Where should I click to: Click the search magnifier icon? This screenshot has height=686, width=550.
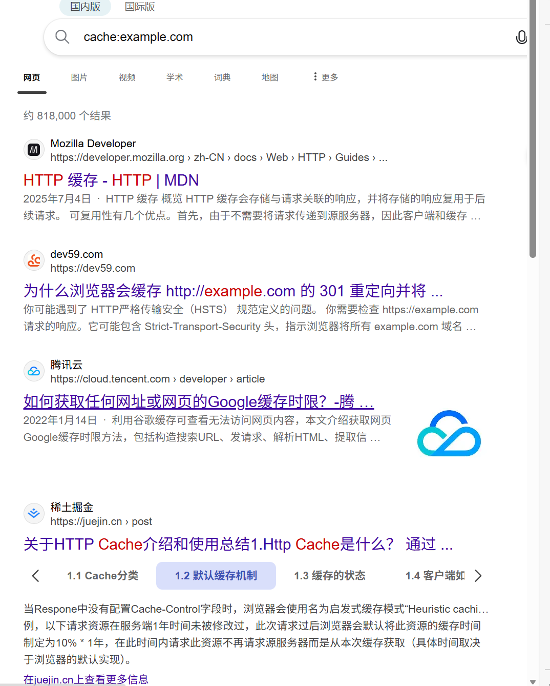[x=62, y=37]
